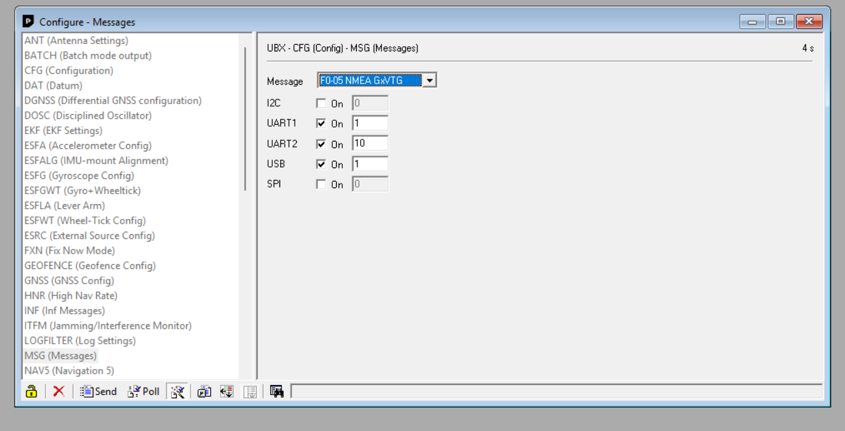Screen dimensions: 845x431
Task: Enable the SPI On checkbox
Action: click(x=321, y=184)
